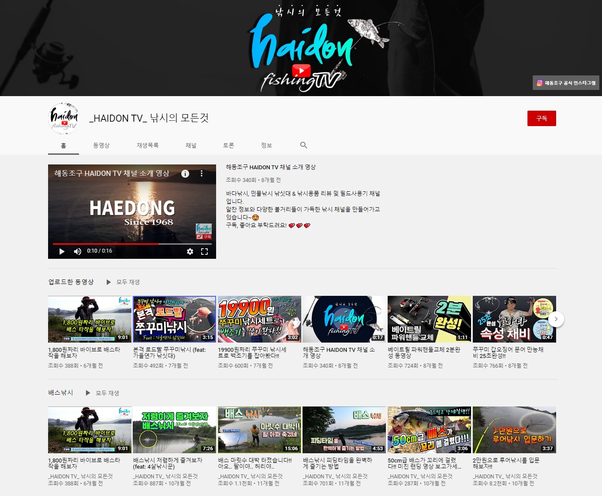Click the HAIDON channel avatar

tap(64, 118)
